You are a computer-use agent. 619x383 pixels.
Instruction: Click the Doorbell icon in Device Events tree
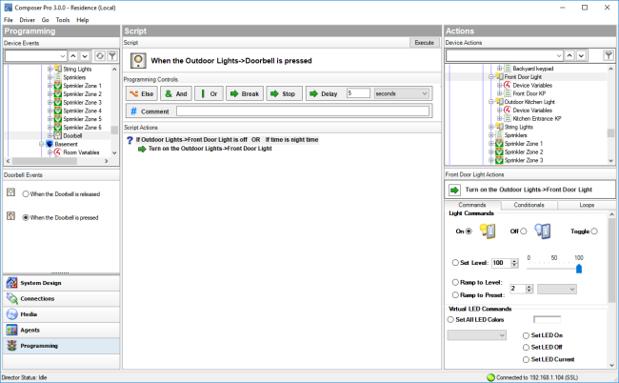click(x=58, y=135)
